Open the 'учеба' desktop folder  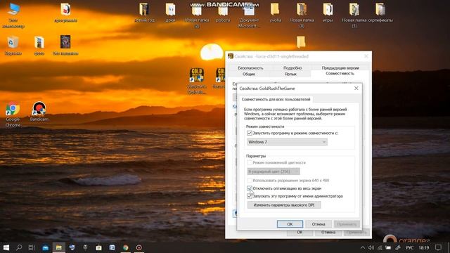(275, 13)
